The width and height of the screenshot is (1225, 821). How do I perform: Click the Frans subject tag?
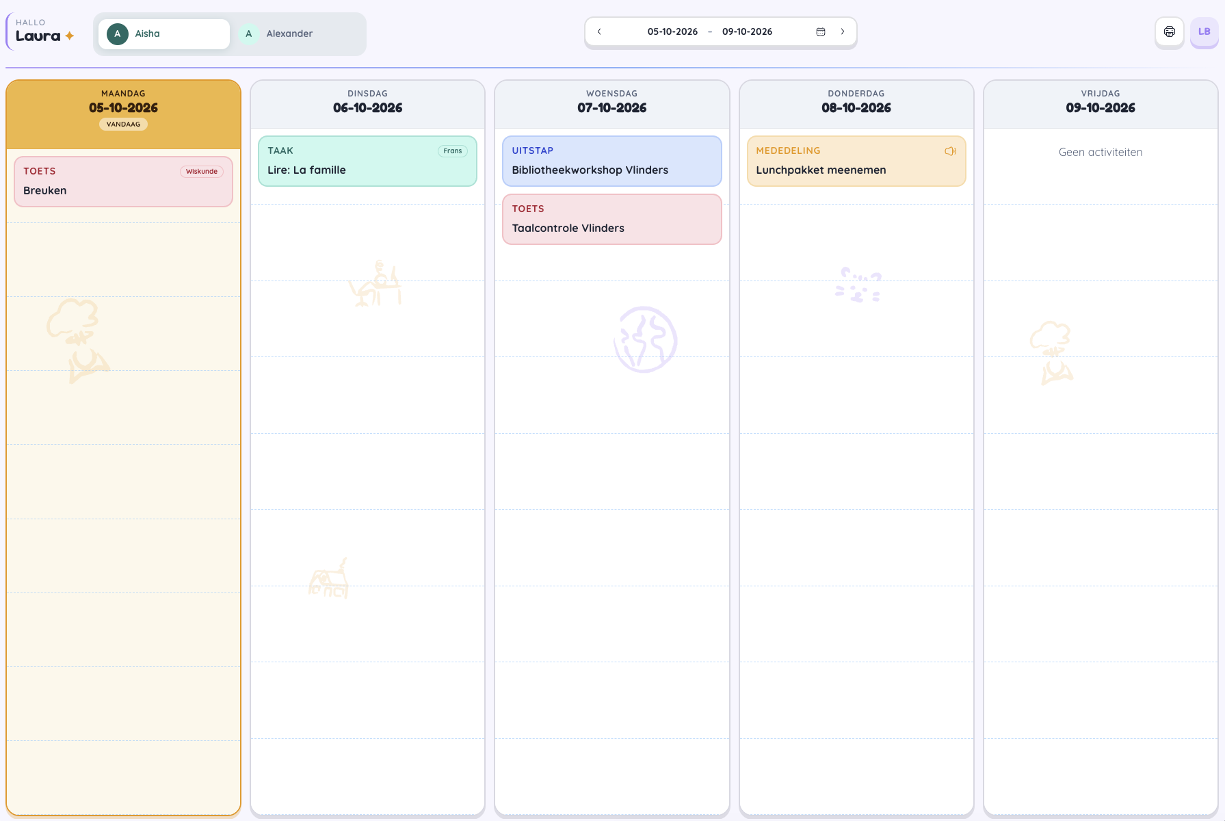coord(453,151)
